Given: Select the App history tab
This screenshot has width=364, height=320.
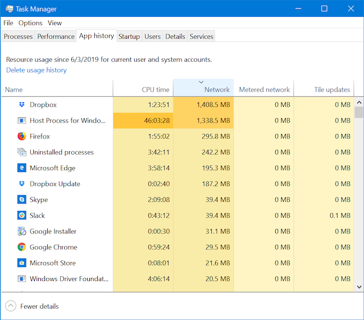Looking at the screenshot, I should point(97,36).
